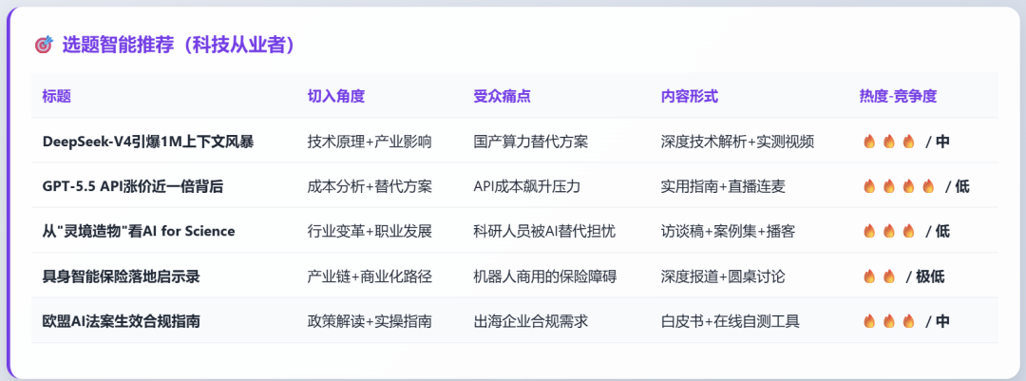The height and width of the screenshot is (381, 1026).
Task: Select the 受众痛点 column header
Action: [x=502, y=96]
